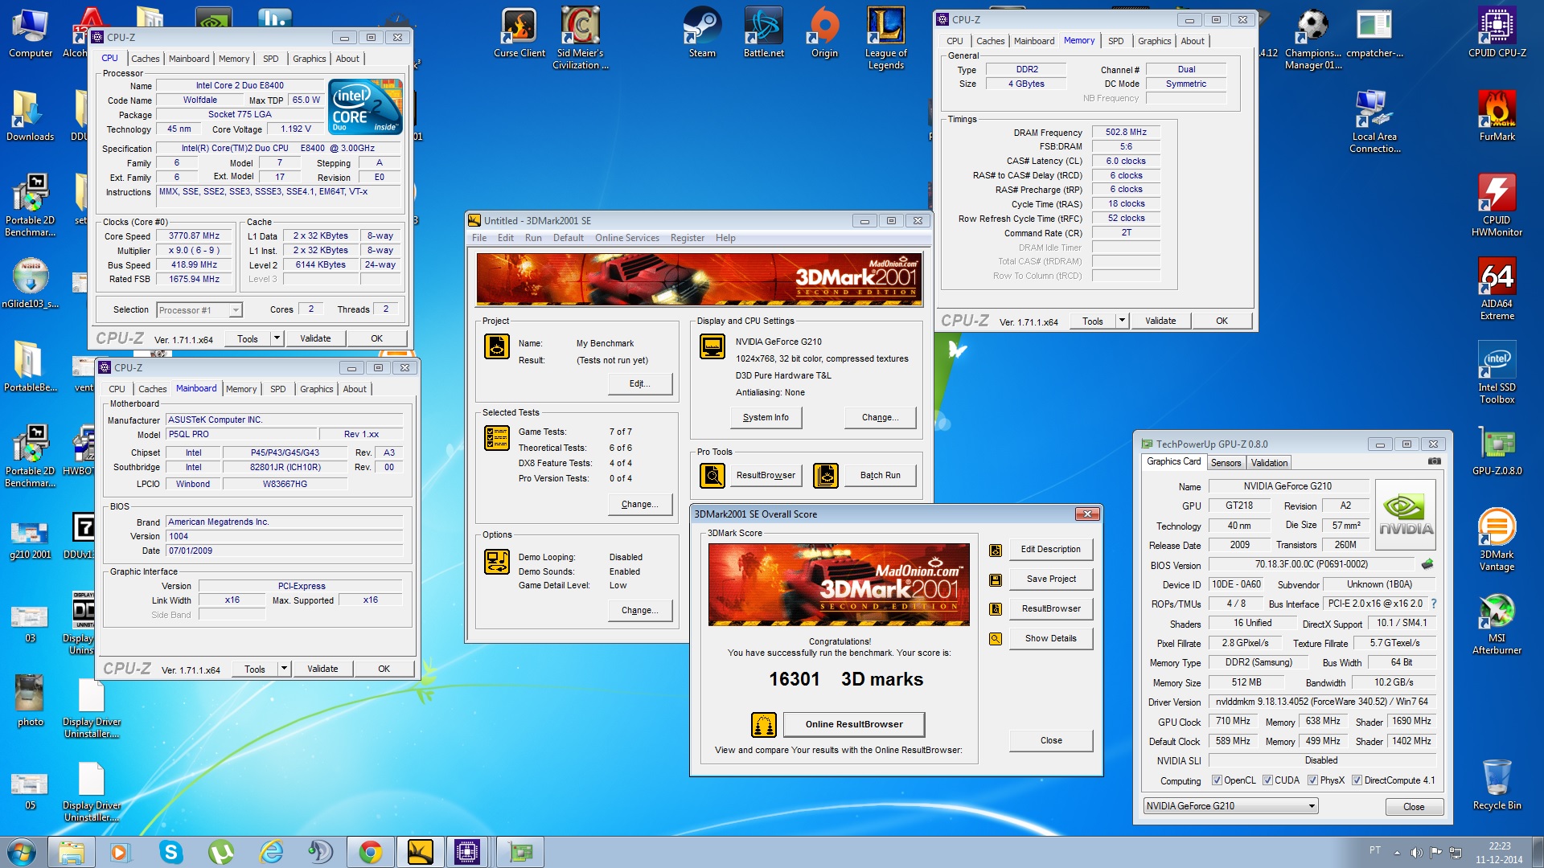
Task: Click the ResultBrowser magnifier icon under Pro Tools
Action: (712, 476)
